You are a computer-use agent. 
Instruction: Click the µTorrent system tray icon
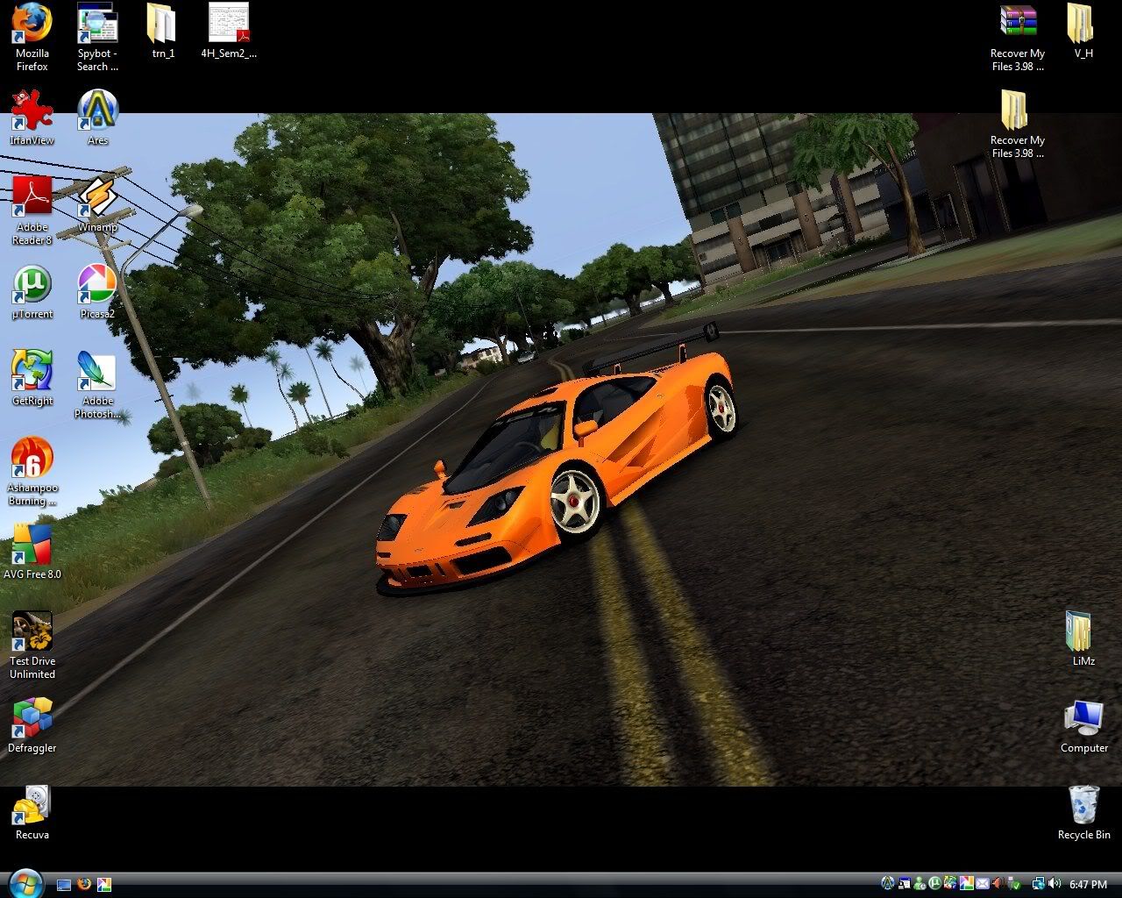pos(935,883)
